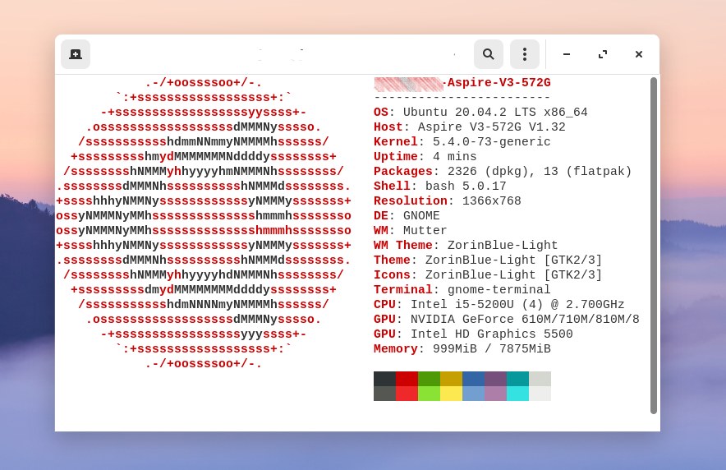Click the Aspire-V3-572G hostname text
726x470 pixels.
pos(498,83)
